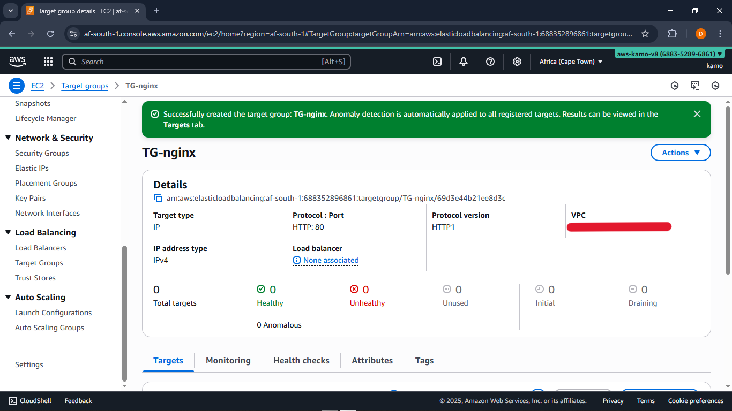Go to Target groups breadcrumb link
Screen dimensions: 732x411
point(85,86)
